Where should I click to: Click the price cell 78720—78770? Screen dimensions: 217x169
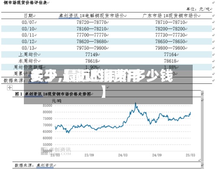pos(92,22)
